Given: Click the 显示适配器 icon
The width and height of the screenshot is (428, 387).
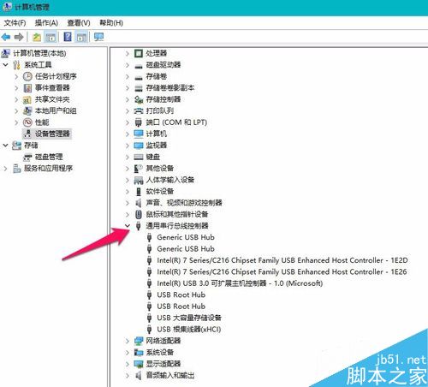Looking at the screenshot, I should pos(139,364).
